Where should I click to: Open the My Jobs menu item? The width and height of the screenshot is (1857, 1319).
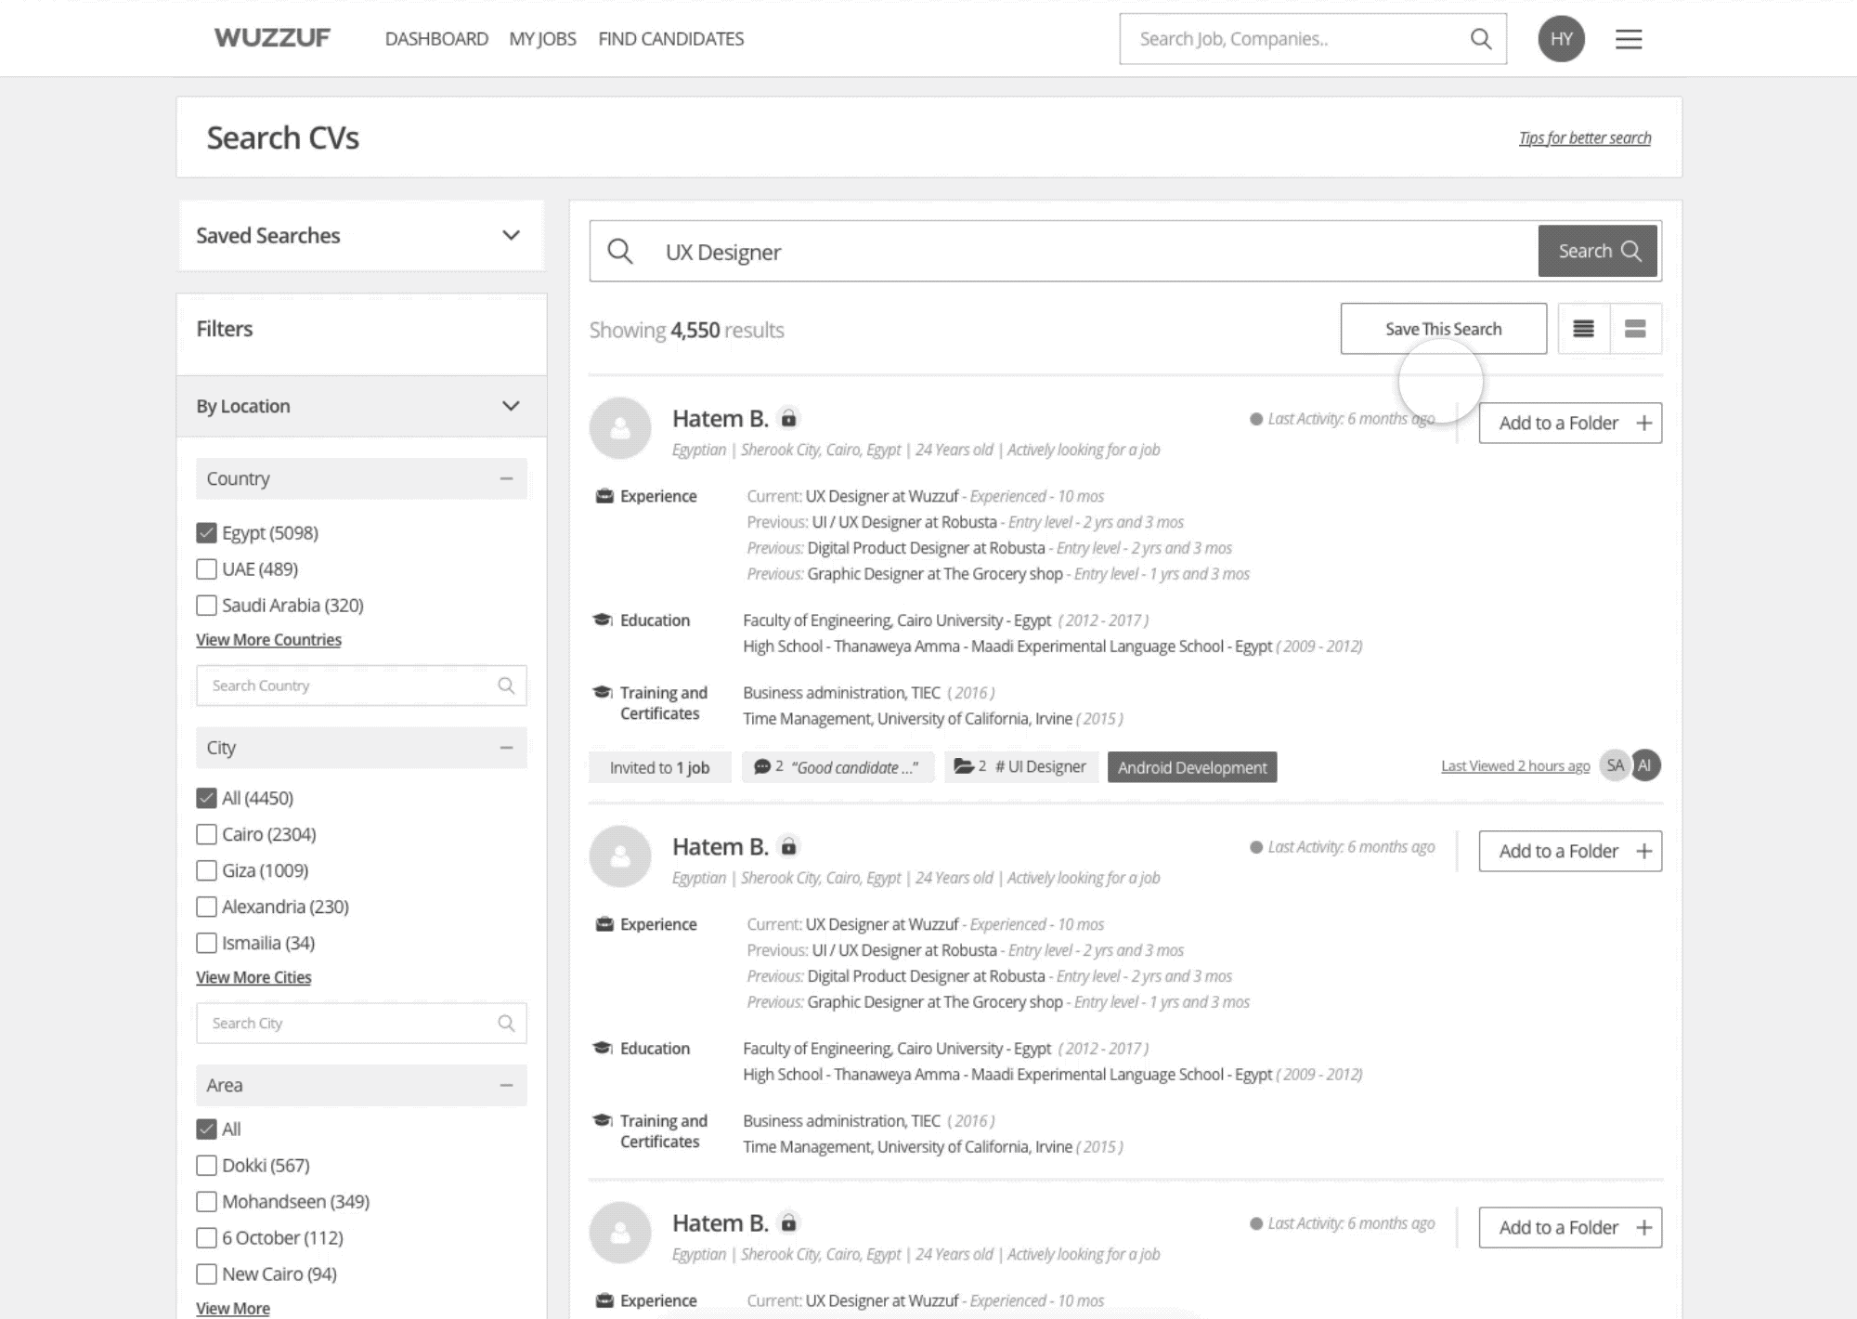pyautogui.click(x=542, y=39)
